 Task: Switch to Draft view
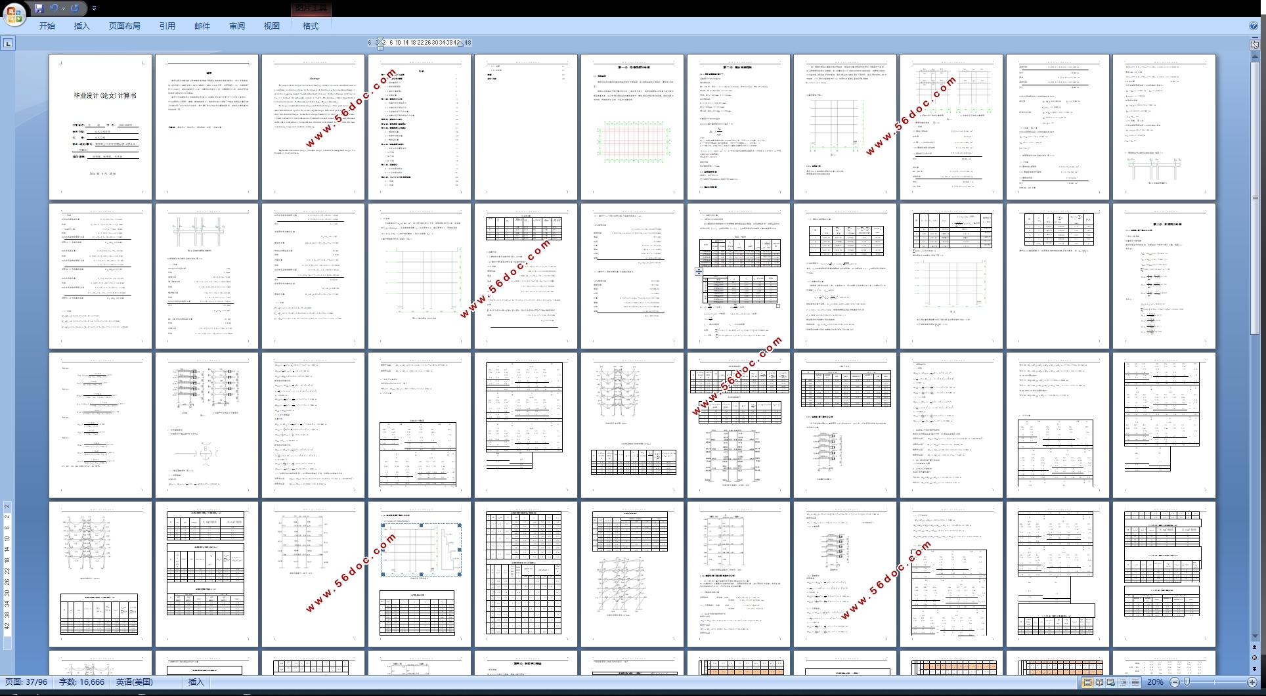[1135, 683]
